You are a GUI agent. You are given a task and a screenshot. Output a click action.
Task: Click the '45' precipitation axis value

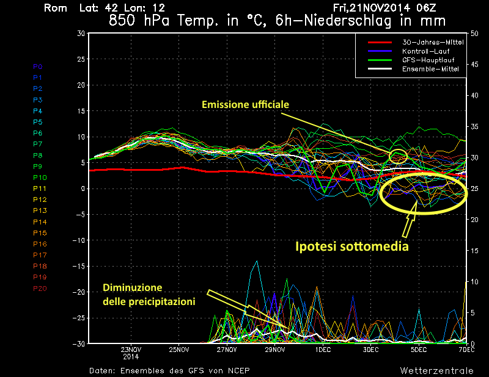(x=474, y=65)
